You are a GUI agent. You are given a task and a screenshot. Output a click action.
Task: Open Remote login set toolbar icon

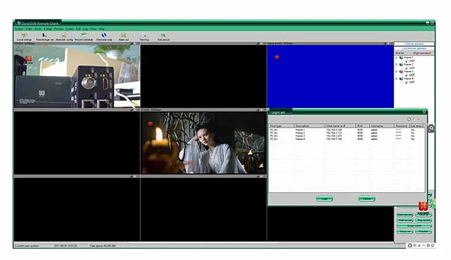45,37
